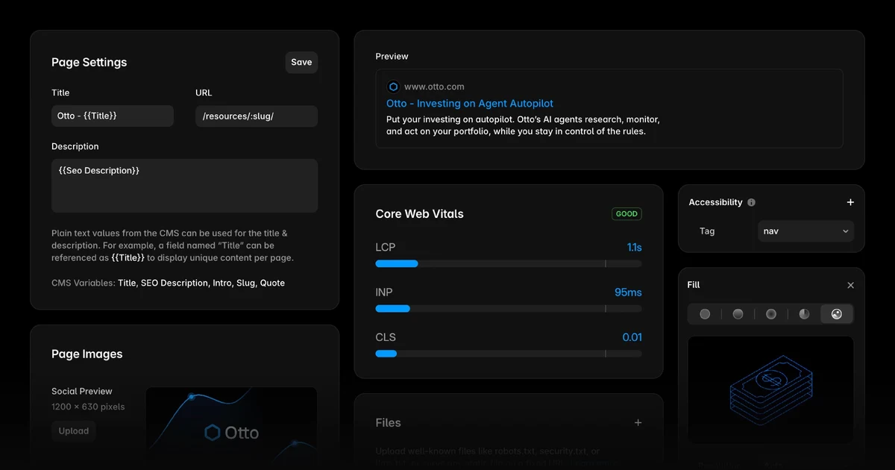
Task: Open the Otto - Investing on Agent Autopilot link
Action: point(470,104)
